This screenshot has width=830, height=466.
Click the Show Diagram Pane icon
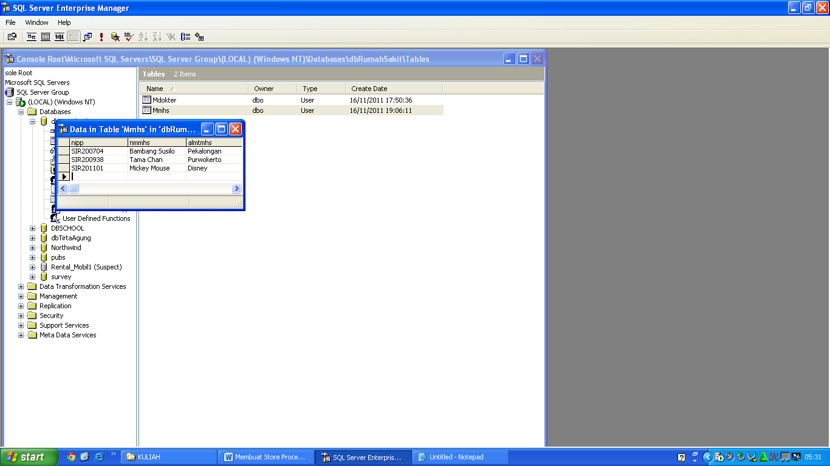coord(32,37)
